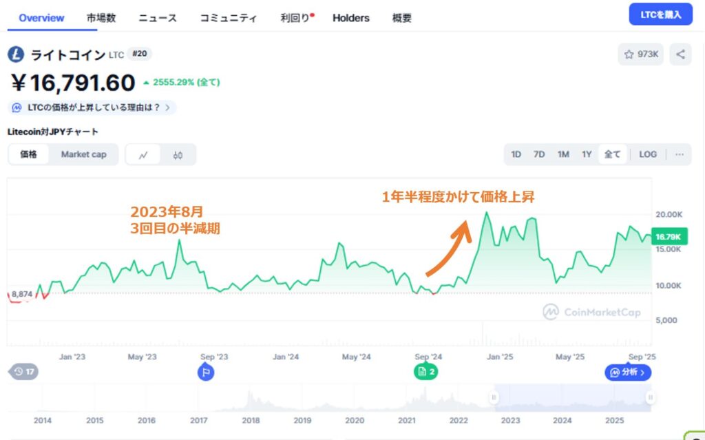Open chart more options menu
The height and width of the screenshot is (440, 705).
click(x=680, y=154)
